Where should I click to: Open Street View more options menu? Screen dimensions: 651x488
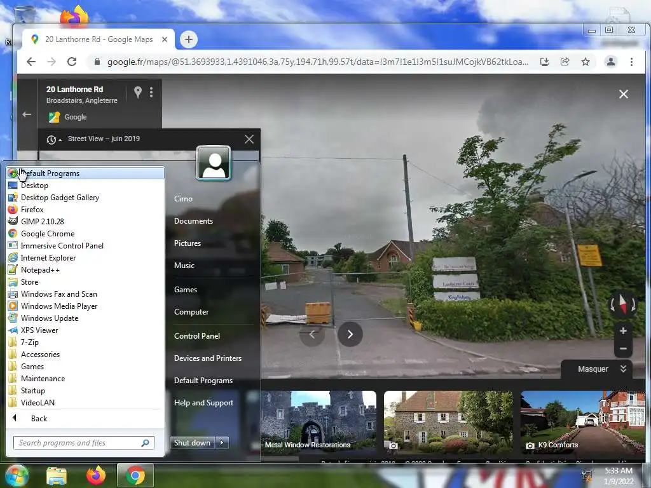151,92
